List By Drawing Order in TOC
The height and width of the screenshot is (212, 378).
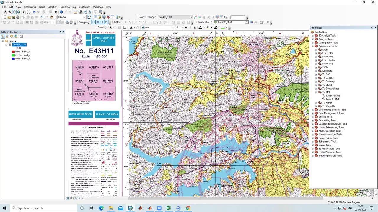click(3, 36)
